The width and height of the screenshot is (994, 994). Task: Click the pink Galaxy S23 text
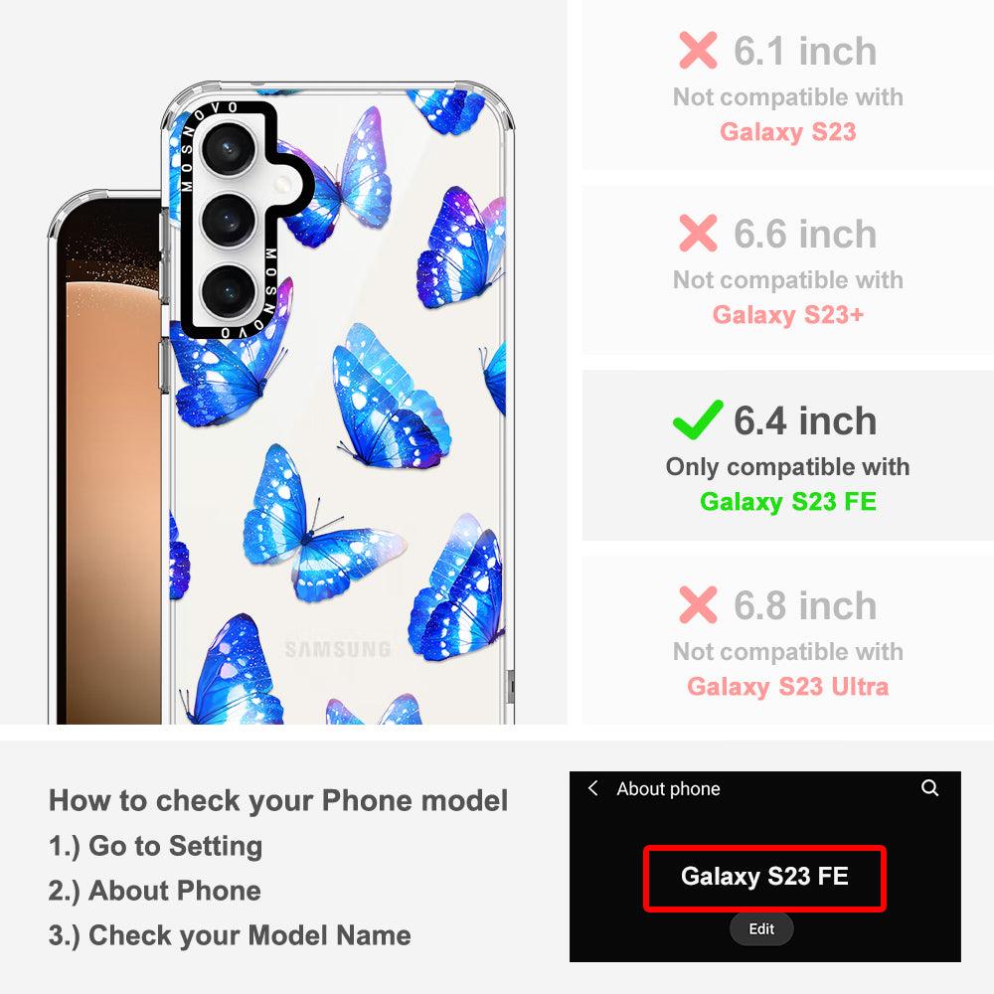click(x=788, y=132)
